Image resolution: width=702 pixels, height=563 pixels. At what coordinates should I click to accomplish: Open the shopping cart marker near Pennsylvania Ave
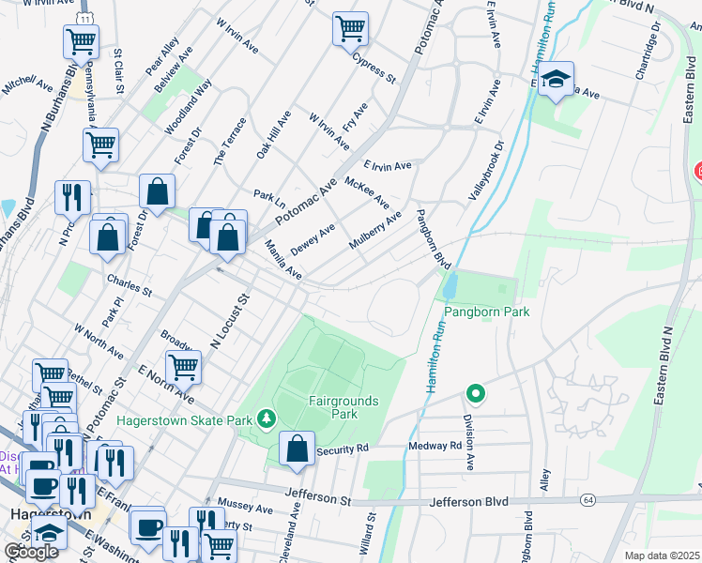coord(100,145)
